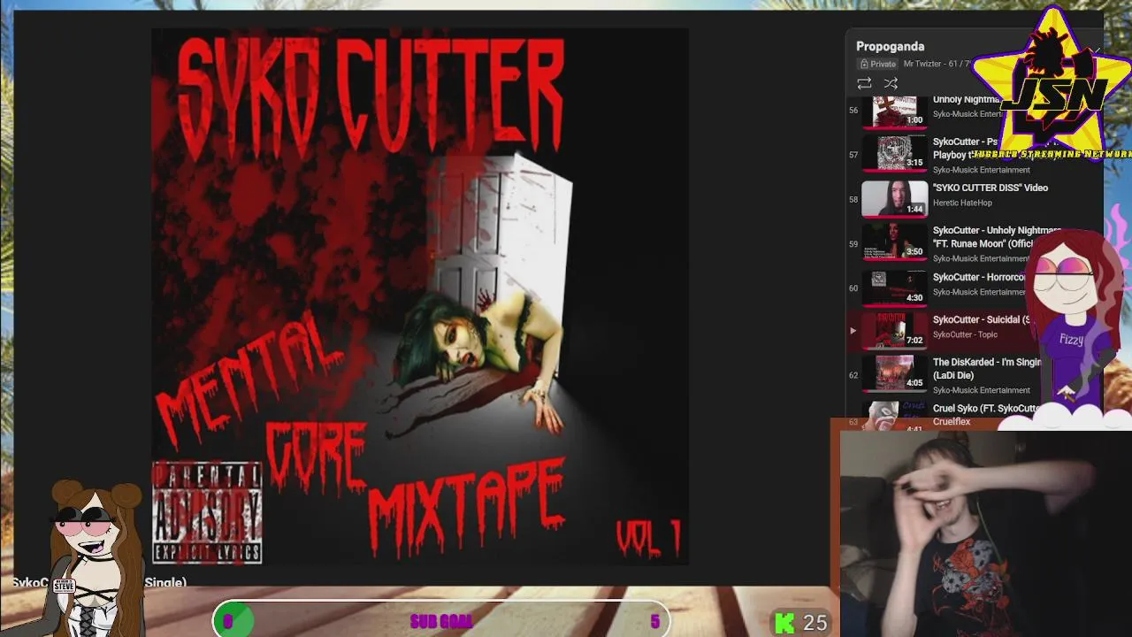The height and width of the screenshot is (637, 1132).
Task: Open the "SYKO CUTTER DISS" Video title
Action: [990, 188]
